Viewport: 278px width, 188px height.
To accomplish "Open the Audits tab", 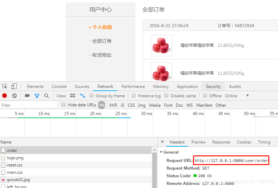I will (x=235, y=87).
